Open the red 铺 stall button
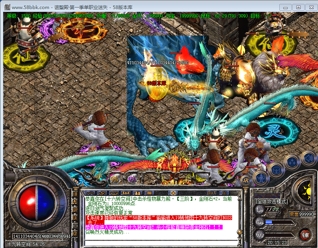 tap(305, 235)
